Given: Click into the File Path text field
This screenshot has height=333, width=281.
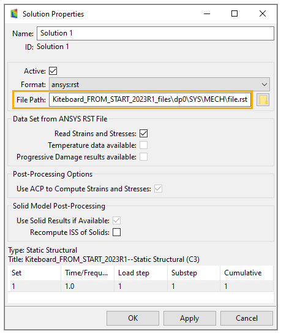Looking at the screenshot, I should click(x=150, y=99).
